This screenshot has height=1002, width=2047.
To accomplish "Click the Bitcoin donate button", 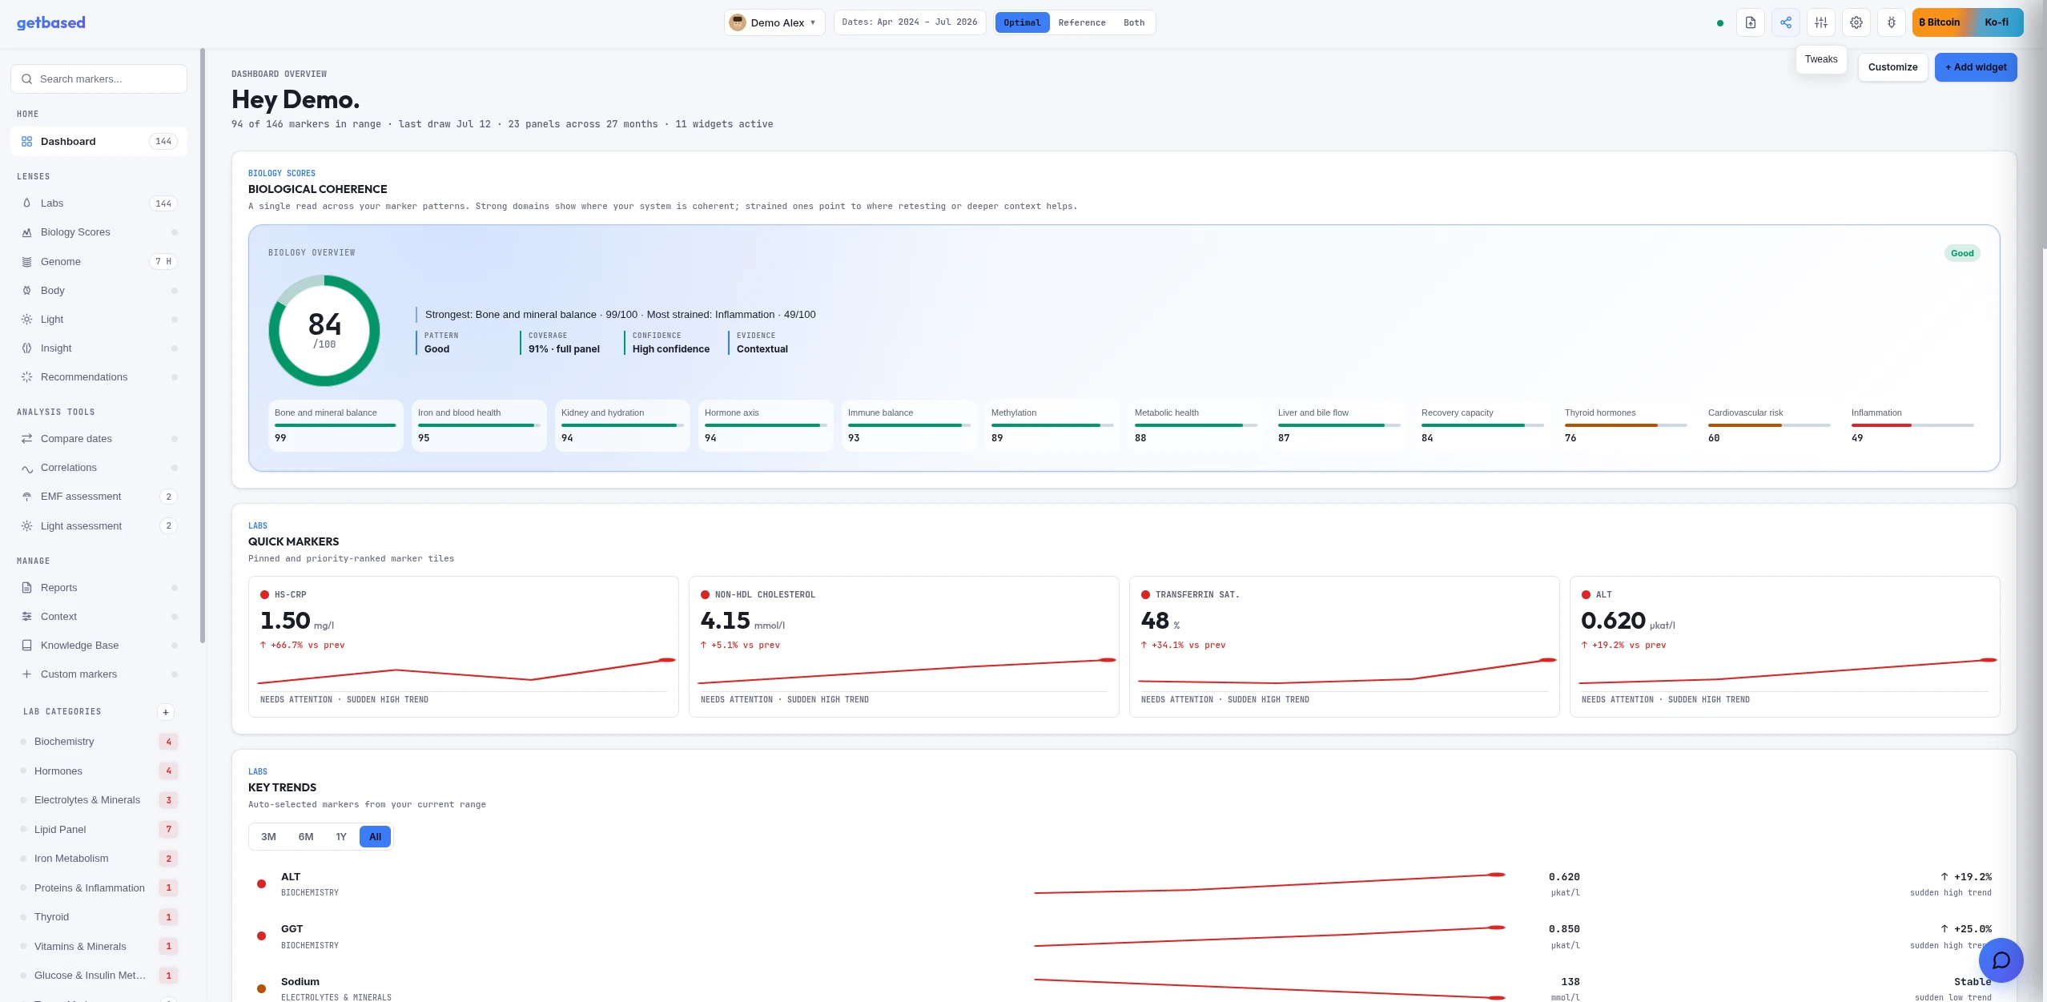I will pyautogui.click(x=1939, y=22).
